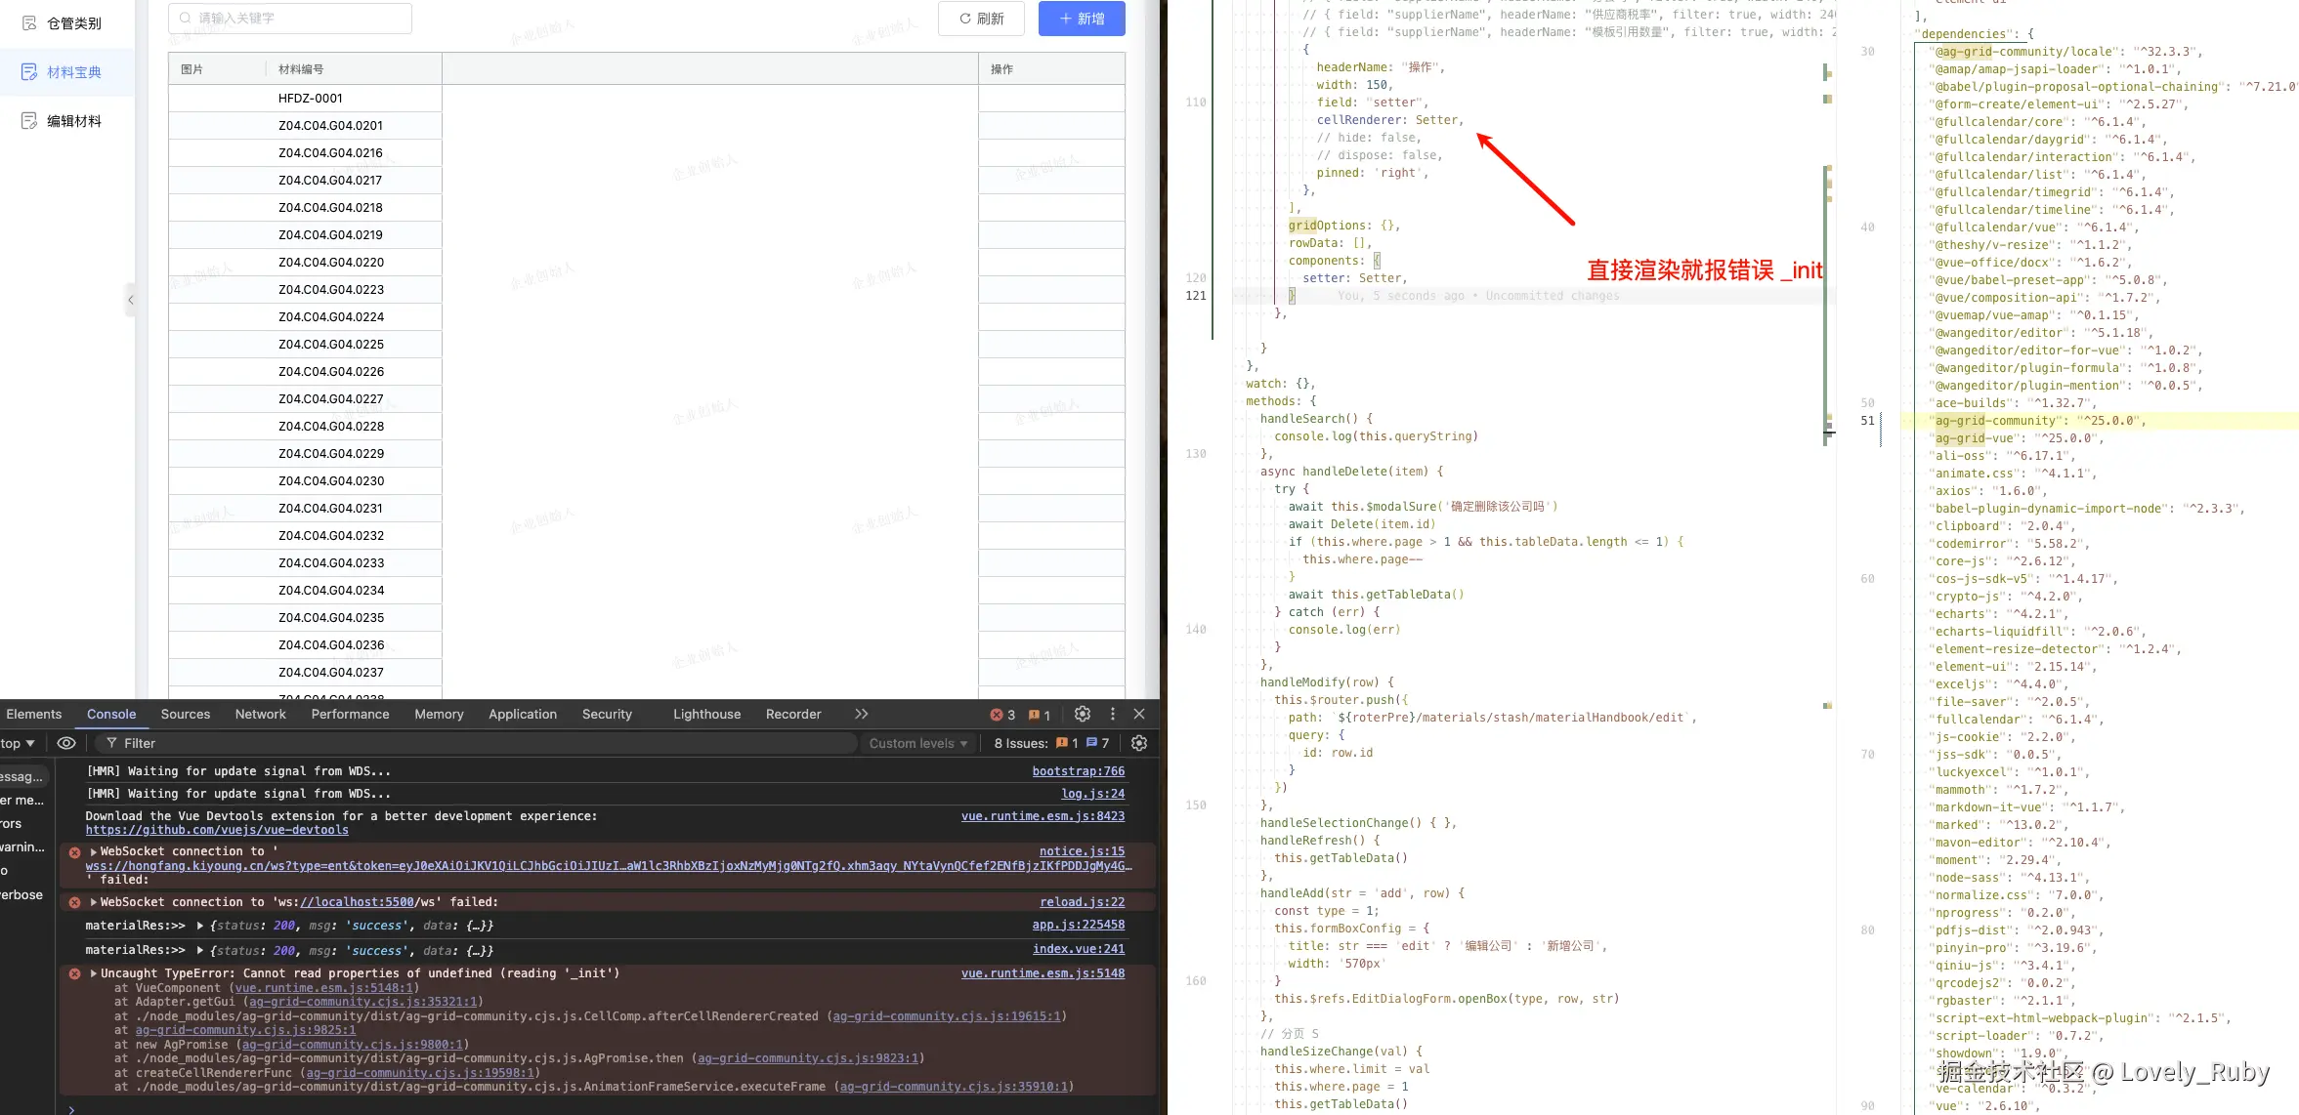
Task: Click the 材料宝典 sidebar icon
Action: [x=29, y=72]
